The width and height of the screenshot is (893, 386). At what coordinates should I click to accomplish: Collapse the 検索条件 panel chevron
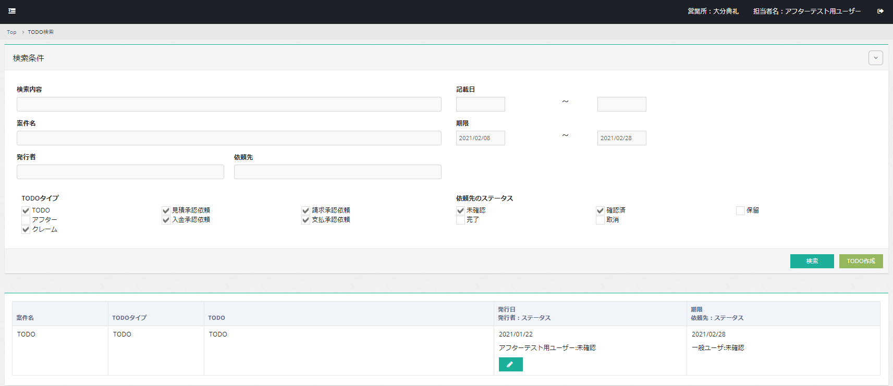pos(875,58)
